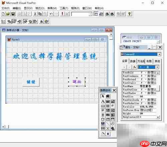
Task: Click the function (fx) button in Properties
Action: (x=135, y=67)
